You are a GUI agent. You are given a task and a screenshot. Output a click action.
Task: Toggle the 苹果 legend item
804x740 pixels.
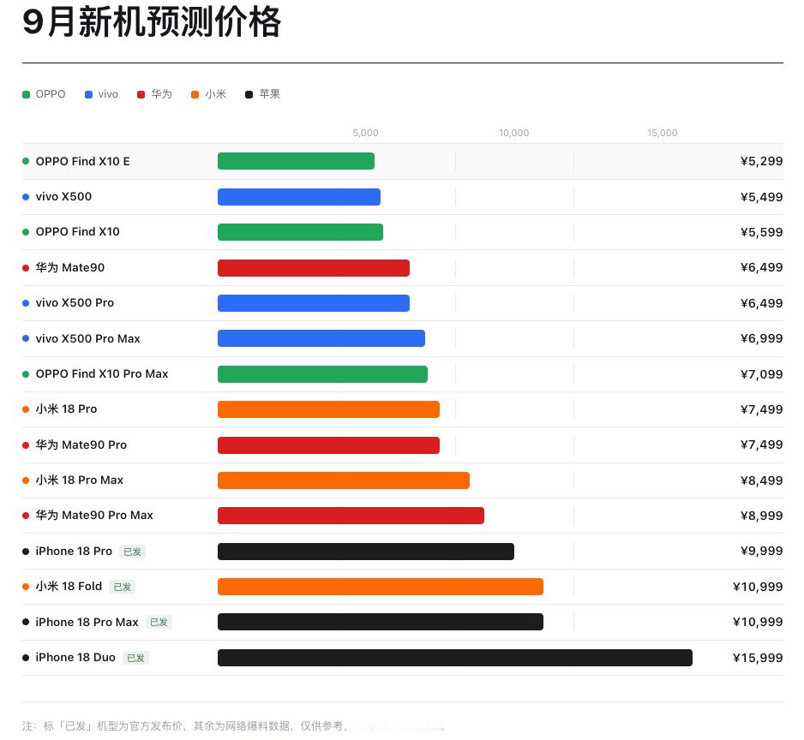(x=262, y=94)
